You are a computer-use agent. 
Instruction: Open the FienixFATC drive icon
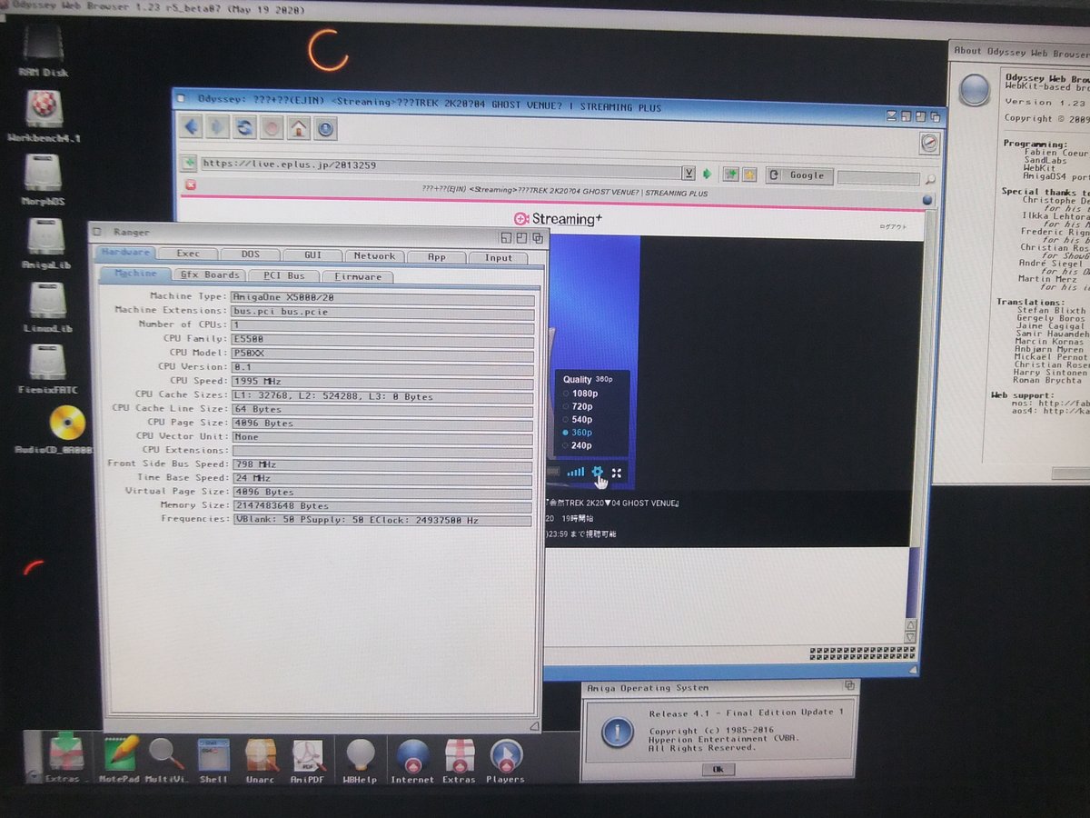pyautogui.click(x=47, y=369)
